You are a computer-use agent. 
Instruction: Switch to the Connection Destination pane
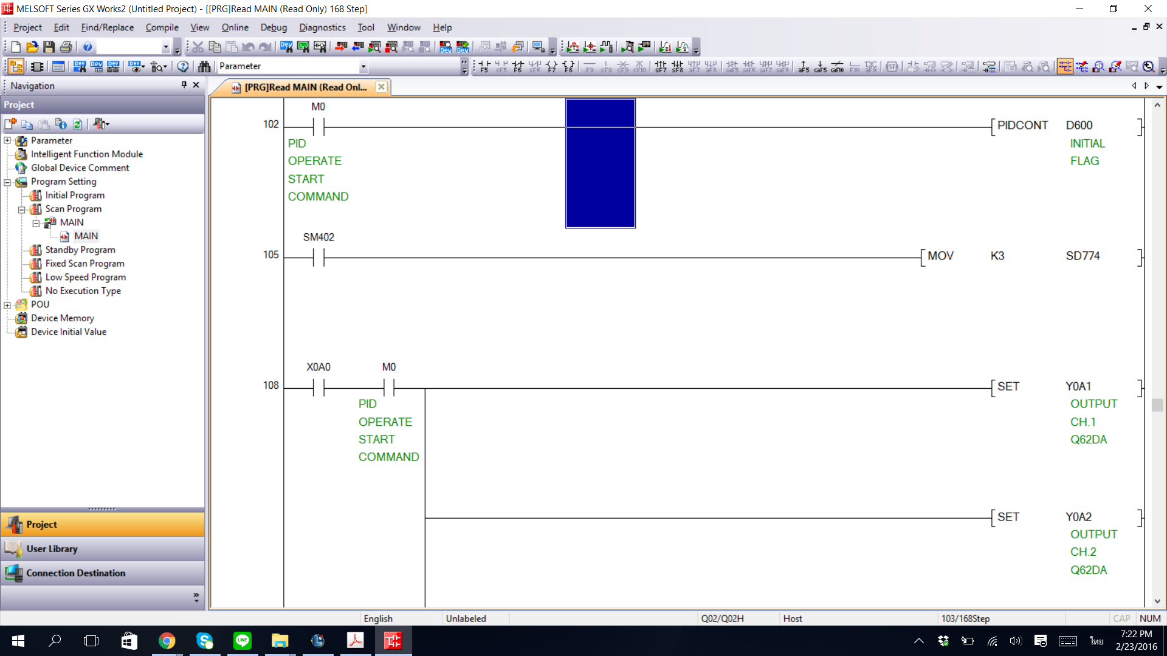[102, 573]
